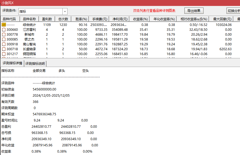Click the 有效天数 value 366

(x=36, y=102)
